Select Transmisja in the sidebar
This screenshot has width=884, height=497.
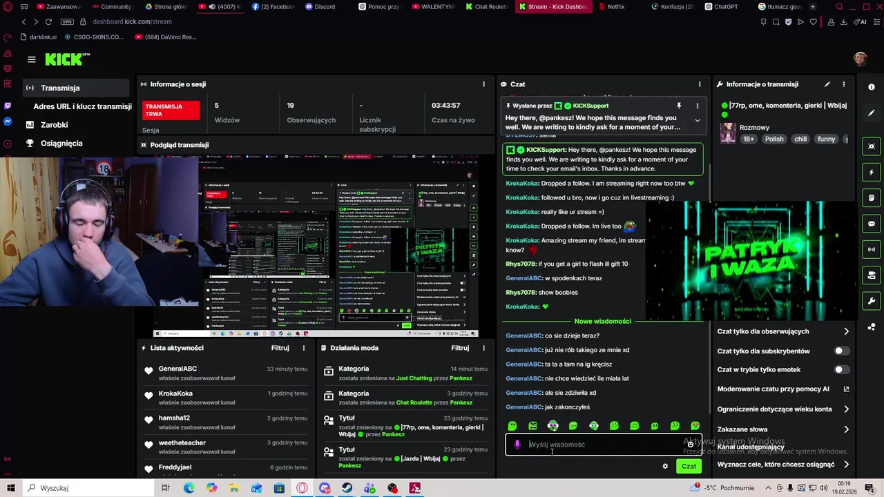[x=75, y=88]
